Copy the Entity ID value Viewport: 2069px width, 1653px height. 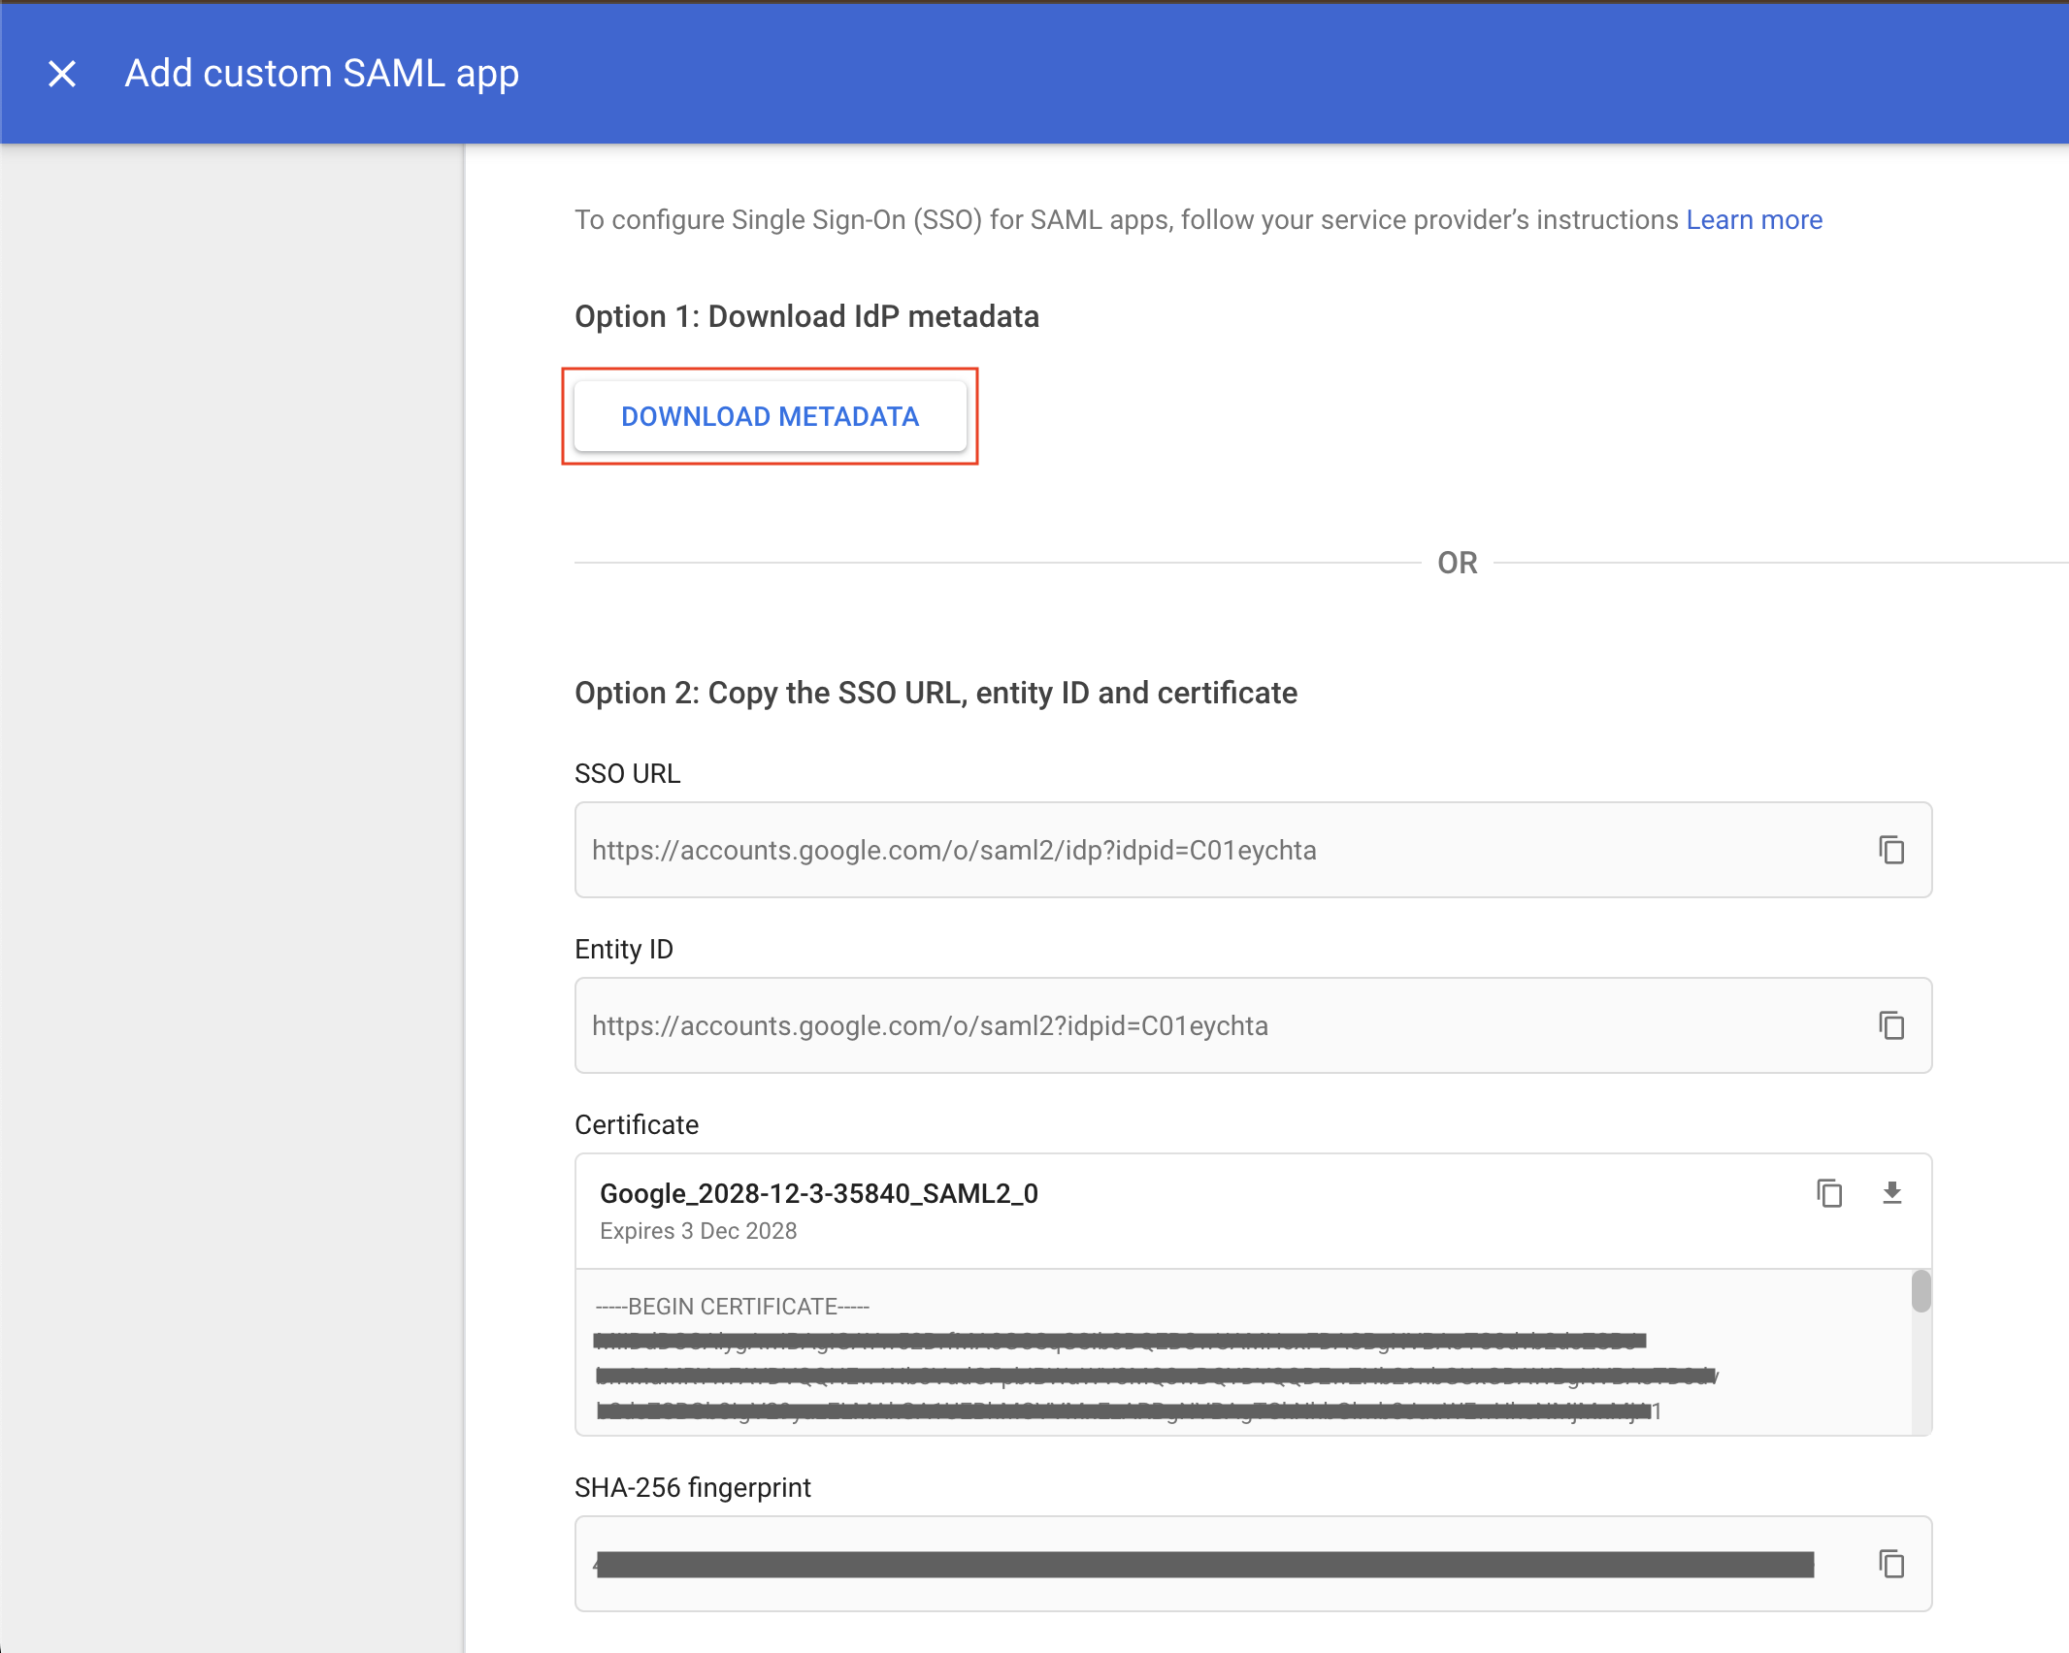click(x=1891, y=1025)
